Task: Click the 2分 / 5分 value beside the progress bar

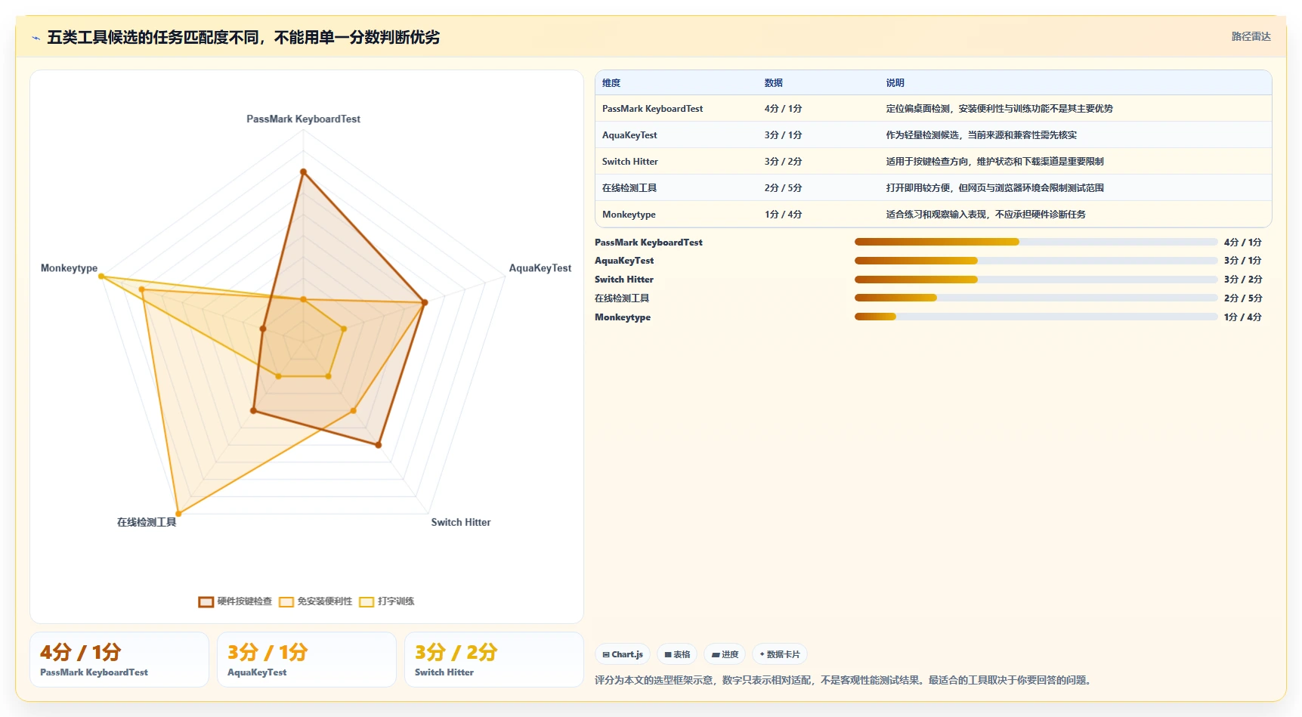Action: tap(1243, 298)
